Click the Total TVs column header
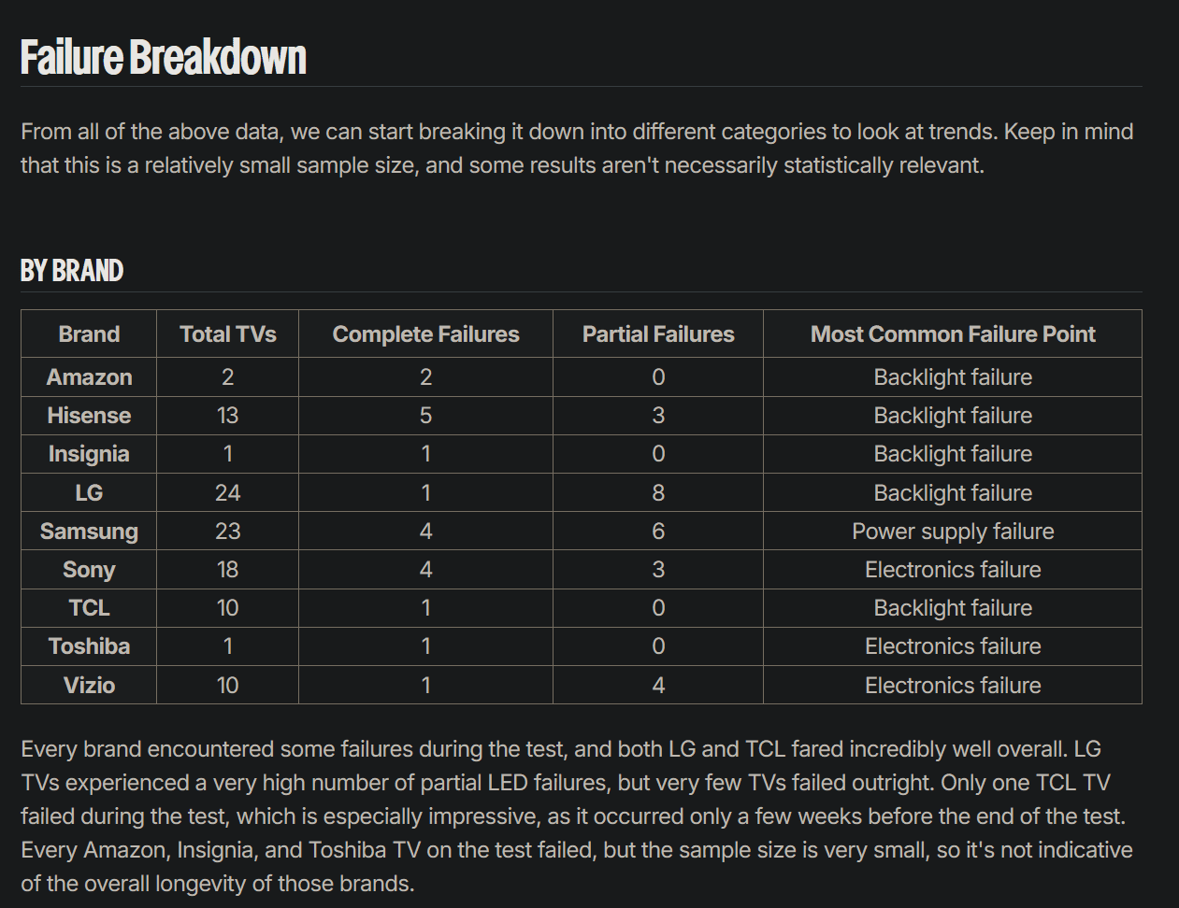This screenshot has width=1179, height=908. point(227,334)
